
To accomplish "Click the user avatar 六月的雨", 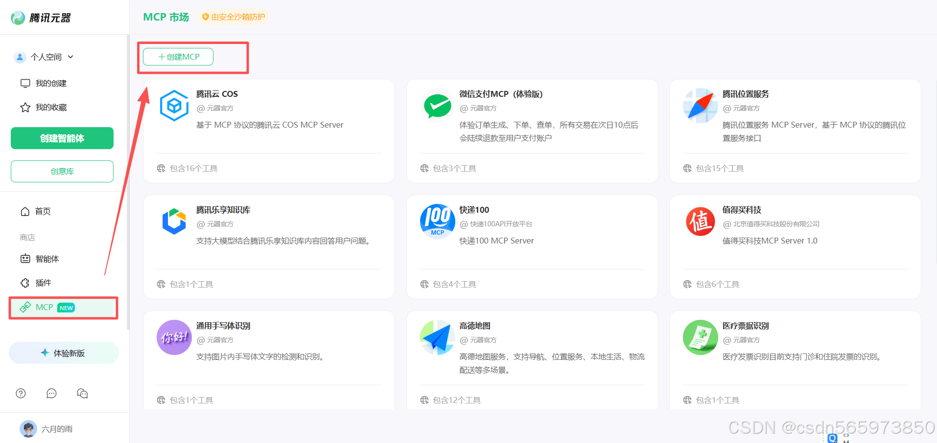I will (28, 429).
